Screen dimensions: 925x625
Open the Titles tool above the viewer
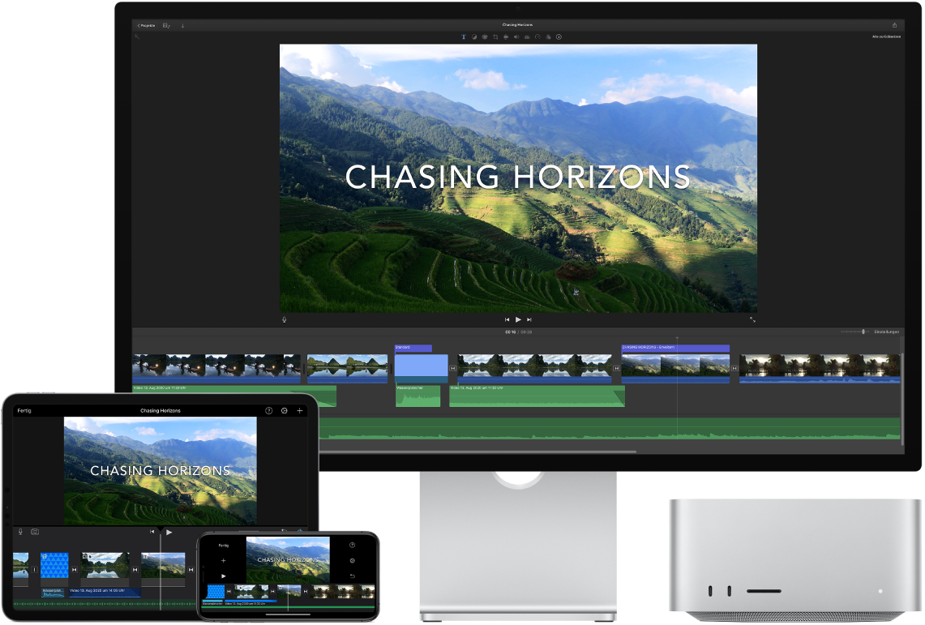click(464, 36)
